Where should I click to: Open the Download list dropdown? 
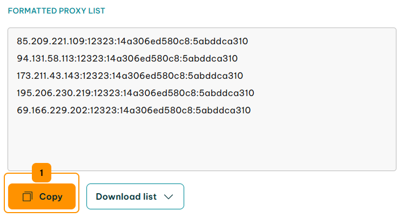click(x=135, y=196)
